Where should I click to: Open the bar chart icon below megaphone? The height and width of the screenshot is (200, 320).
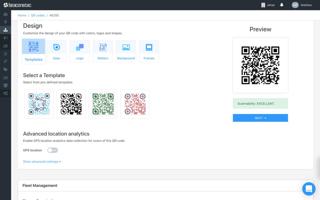coord(6,46)
